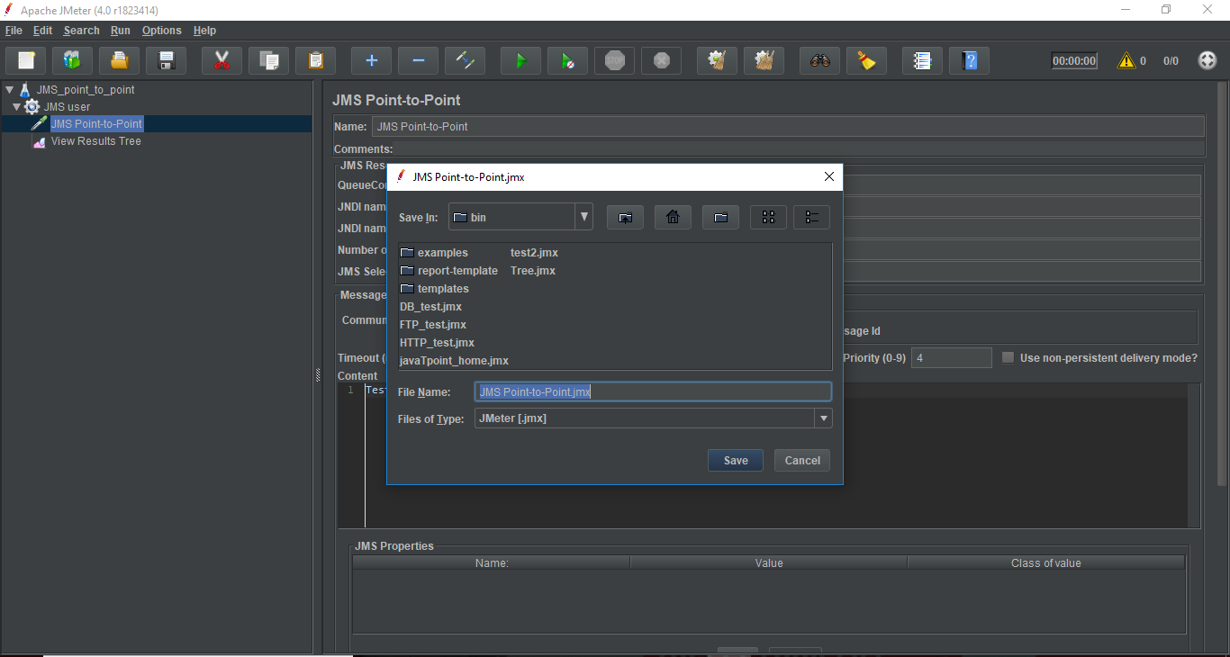Toggle Use non-persistent delivery mode checkbox
1230x657 pixels.
(x=1008, y=357)
